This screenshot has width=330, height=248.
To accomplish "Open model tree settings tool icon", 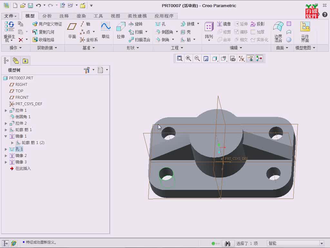I will 87,70.
